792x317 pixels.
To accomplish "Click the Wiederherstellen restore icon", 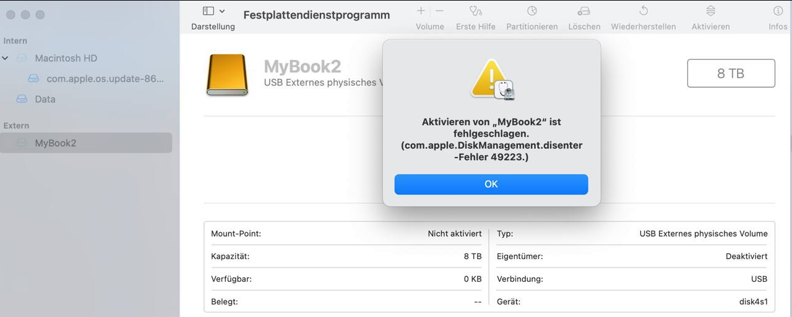I will (x=643, y=11).
